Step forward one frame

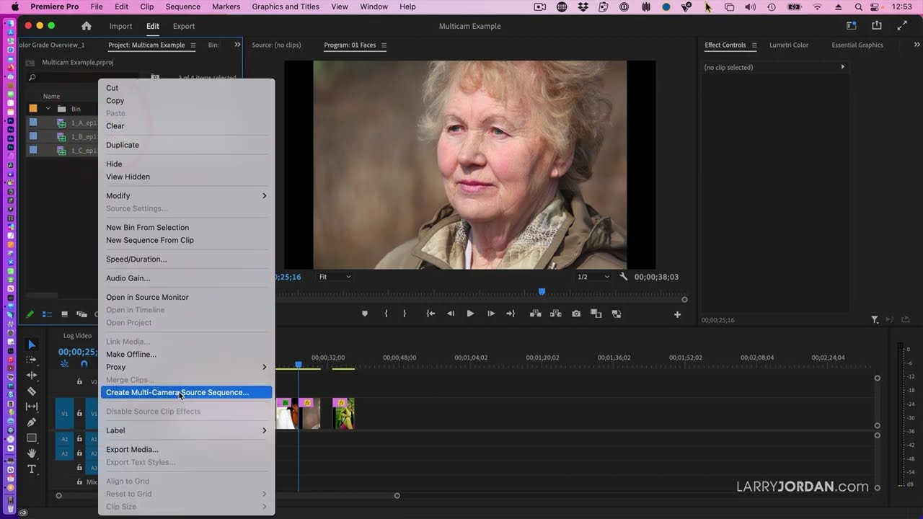pos(491,314)
